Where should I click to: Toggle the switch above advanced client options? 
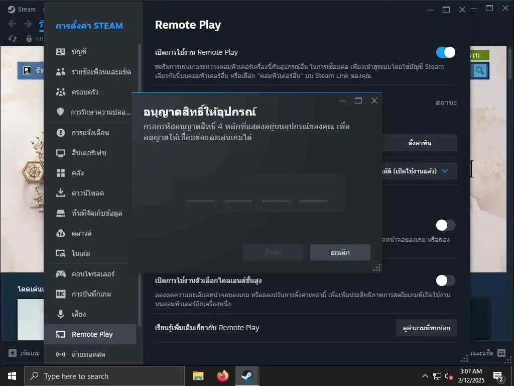pos(446,225)
